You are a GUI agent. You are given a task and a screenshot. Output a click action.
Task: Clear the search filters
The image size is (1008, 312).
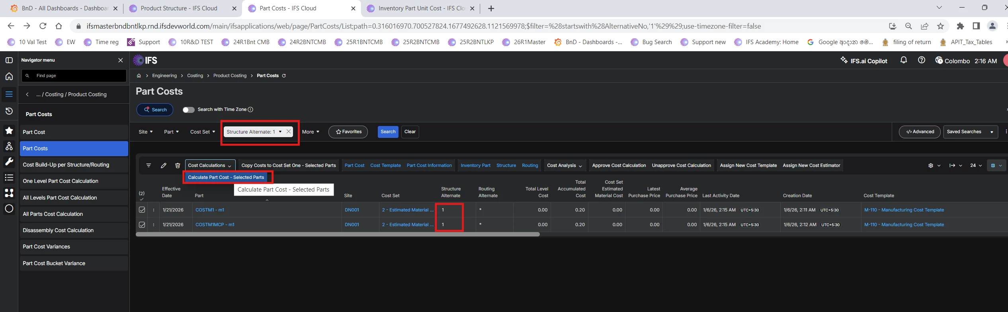[x=410, y=132]
